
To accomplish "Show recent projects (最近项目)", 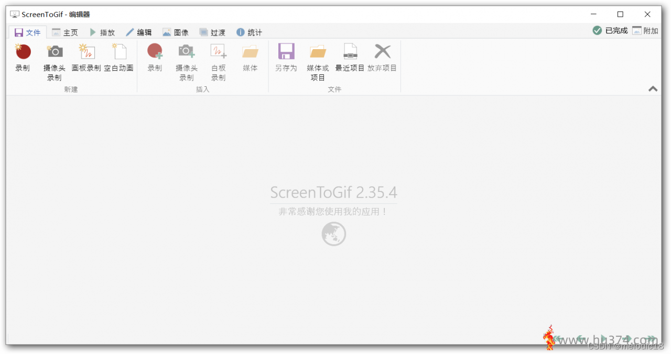I will click(x=350, y=58).
